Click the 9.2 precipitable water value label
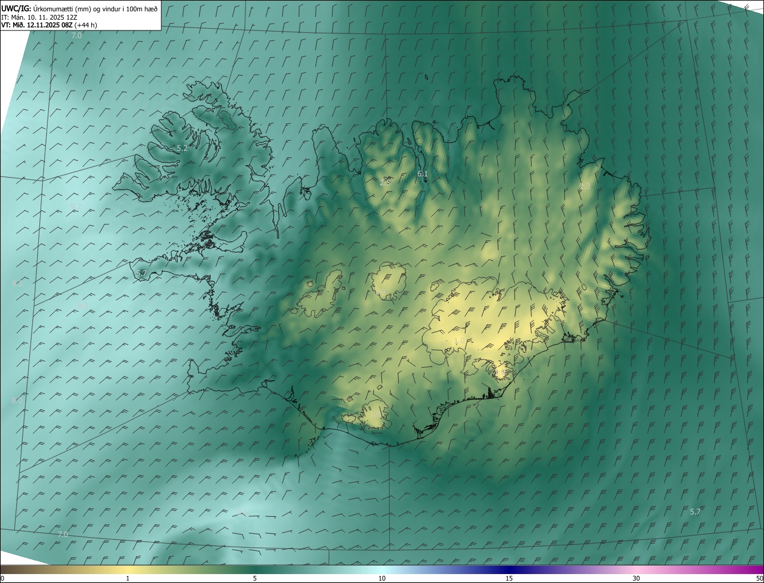The height and width of the screenshot is (583, 764). [x=76, y=206]
